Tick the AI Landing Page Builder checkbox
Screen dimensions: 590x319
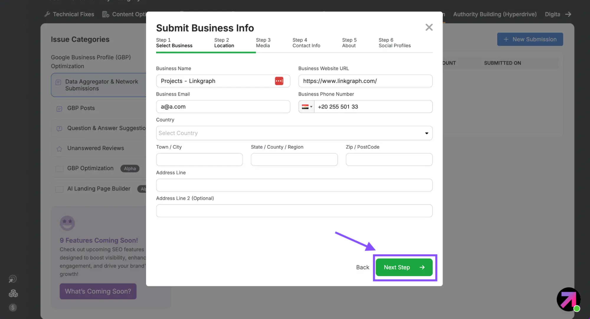tap(59, 189)
